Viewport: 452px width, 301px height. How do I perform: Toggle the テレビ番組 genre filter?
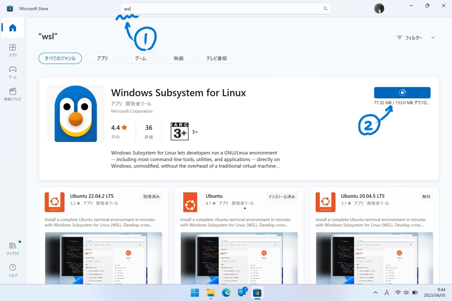[x=217, y=58]
